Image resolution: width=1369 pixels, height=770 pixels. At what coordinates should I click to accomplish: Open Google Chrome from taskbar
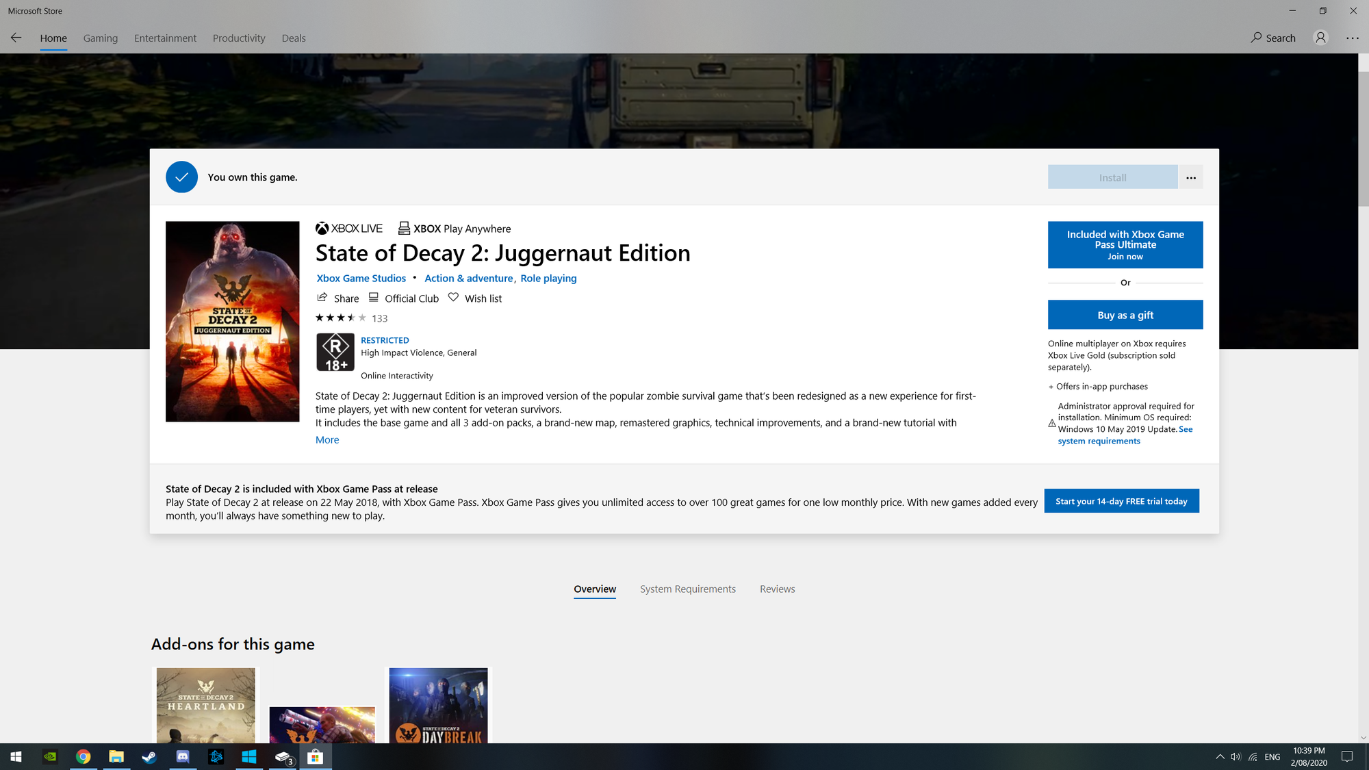84,756
